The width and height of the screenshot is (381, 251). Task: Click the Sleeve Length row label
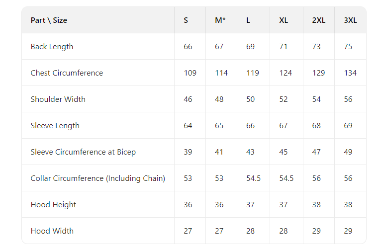tap(55, 126)
